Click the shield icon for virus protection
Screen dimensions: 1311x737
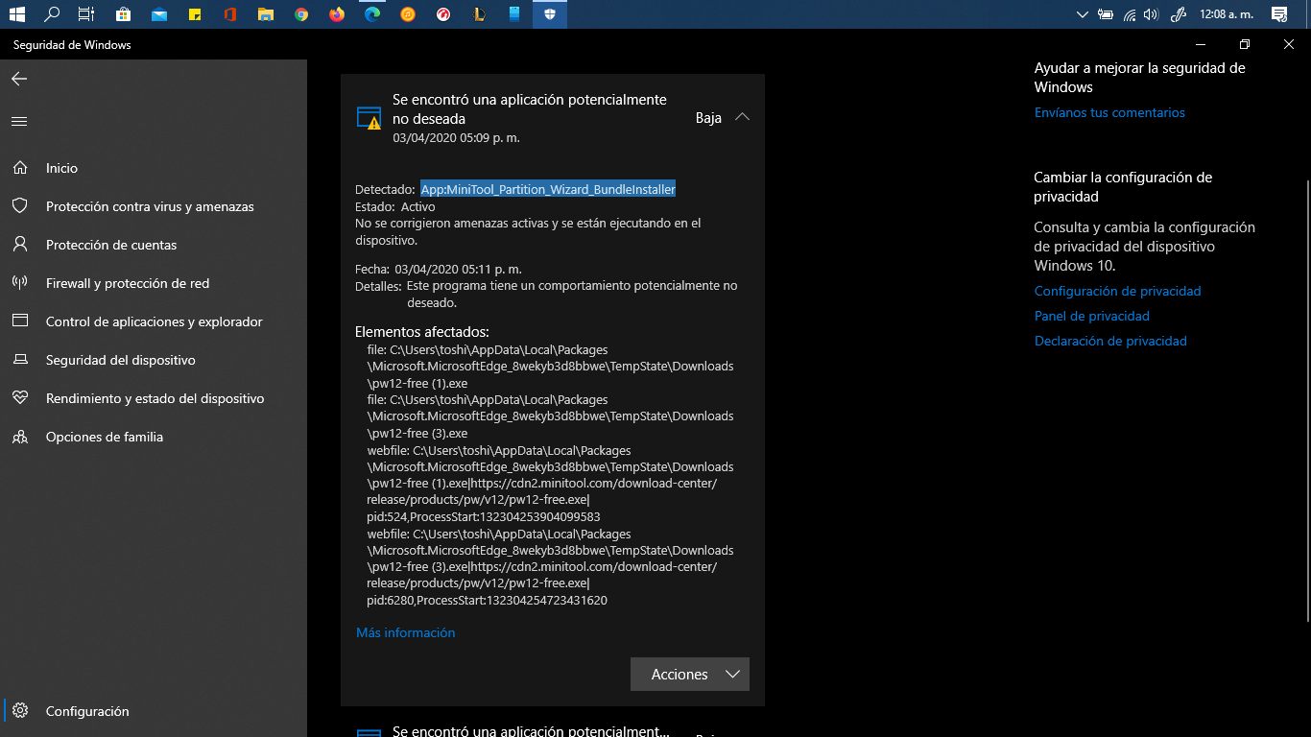19,206
